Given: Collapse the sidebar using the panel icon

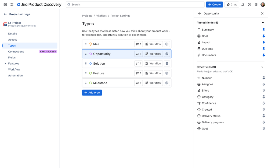Looking at the screenshot, I should click(x=5, y=5).
